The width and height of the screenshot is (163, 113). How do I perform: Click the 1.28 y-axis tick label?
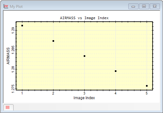pyautogui.click(x=13, y=69)
